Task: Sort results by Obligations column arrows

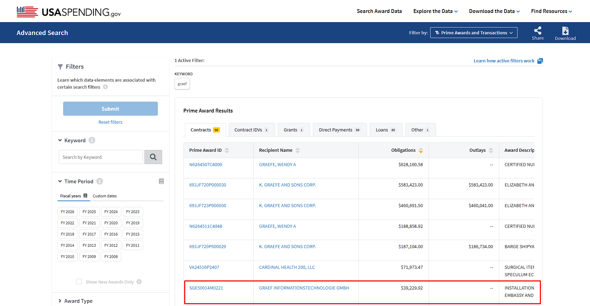Action: [x=421, y=150]
